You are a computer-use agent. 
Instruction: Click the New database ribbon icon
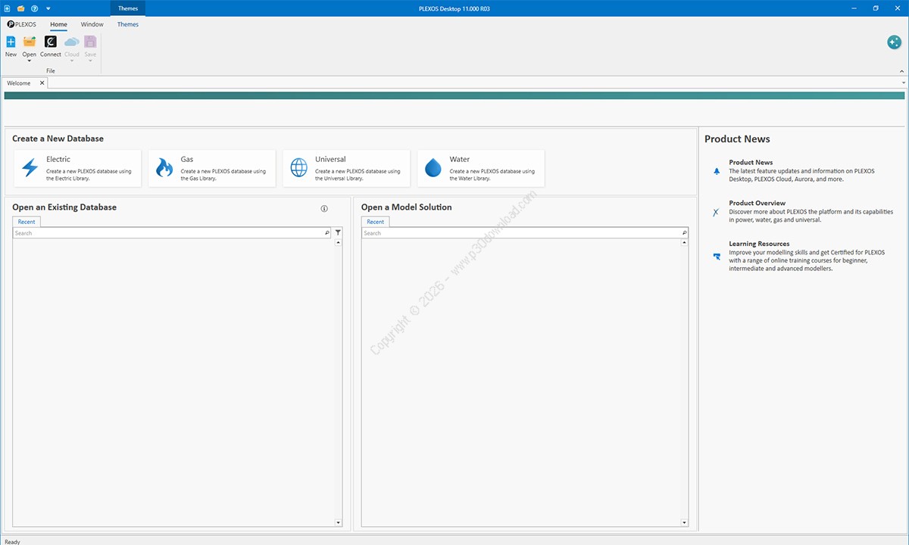coord(11,42)
